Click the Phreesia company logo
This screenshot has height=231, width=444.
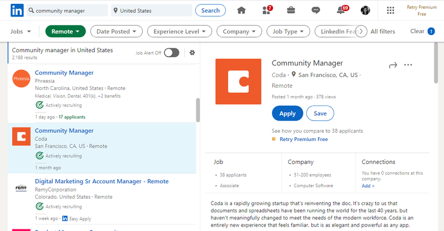tap(21, 78)
